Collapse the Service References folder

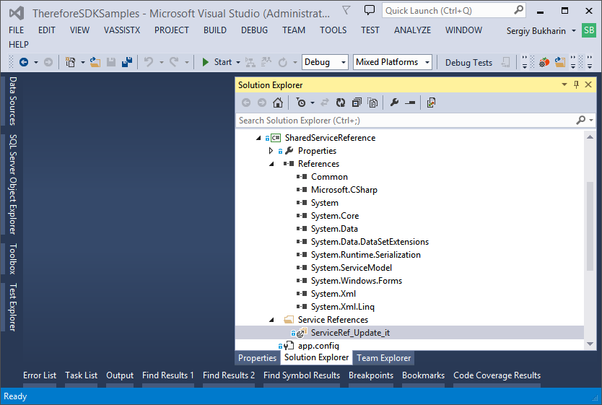(272, 320)
